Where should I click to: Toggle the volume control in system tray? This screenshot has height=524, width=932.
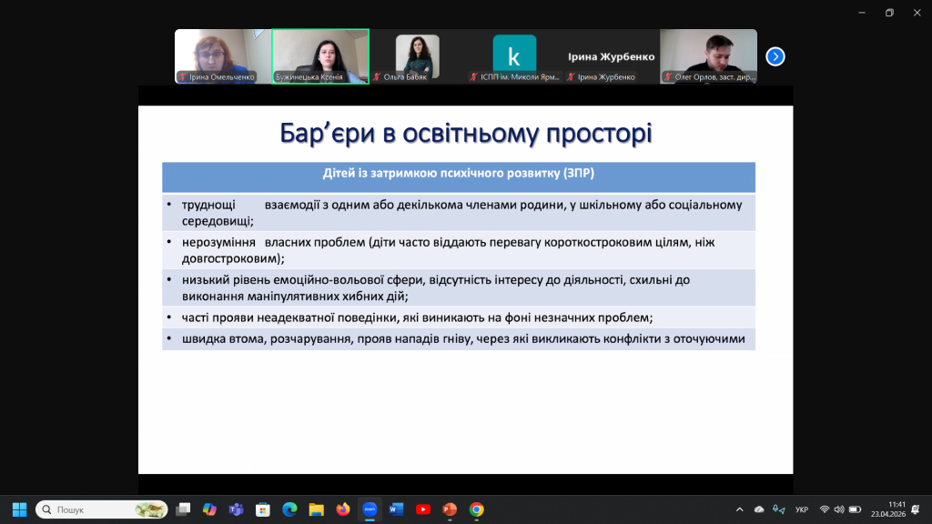coord(839,509)
